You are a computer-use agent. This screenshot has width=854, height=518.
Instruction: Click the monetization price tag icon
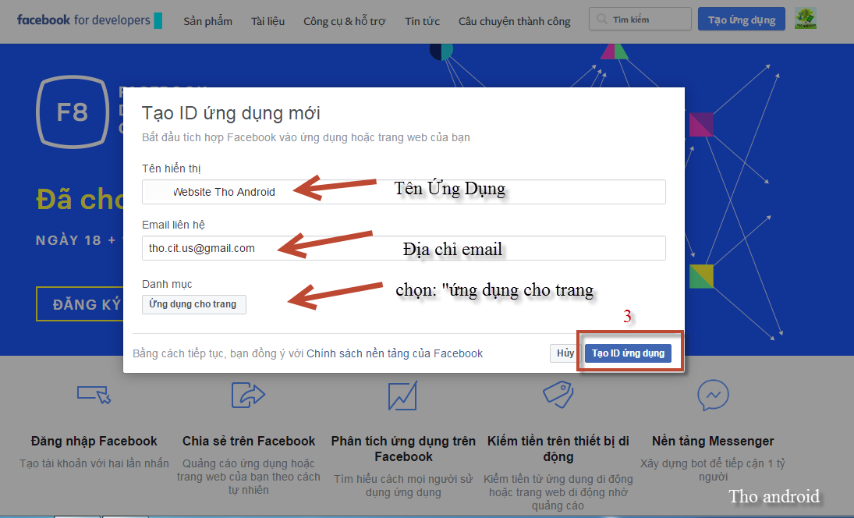[558, 395]
